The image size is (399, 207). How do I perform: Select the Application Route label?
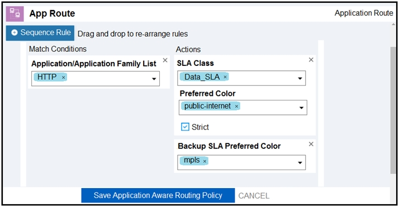pos(364,13)
